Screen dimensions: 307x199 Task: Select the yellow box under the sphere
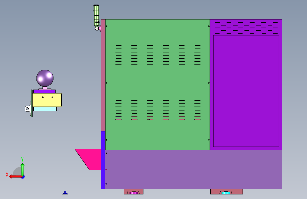[x=47, y=100]
